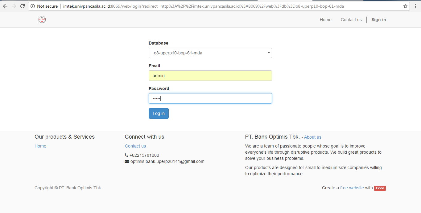
Task: Click the browser back arrow
Action: click(5, 6)
